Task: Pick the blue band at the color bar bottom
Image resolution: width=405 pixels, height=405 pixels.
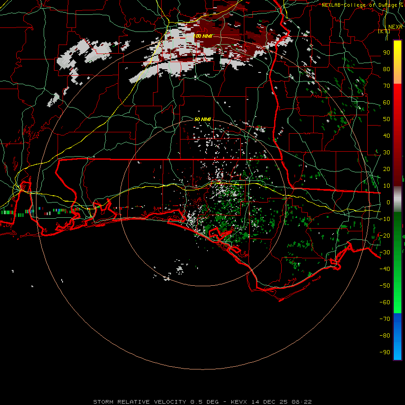Action: click(397, 337)
